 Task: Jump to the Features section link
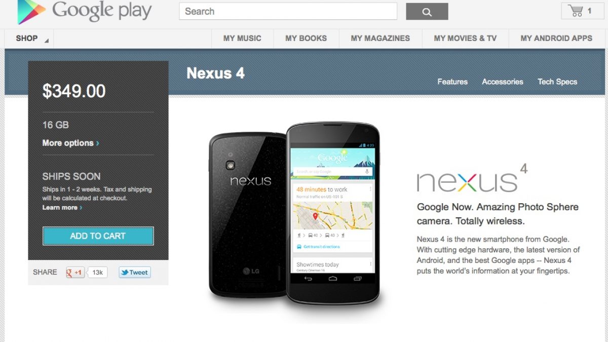pyautogui.click(x=452, y=82)
